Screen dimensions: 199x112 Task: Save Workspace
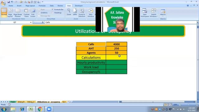(x=145, y=12)
